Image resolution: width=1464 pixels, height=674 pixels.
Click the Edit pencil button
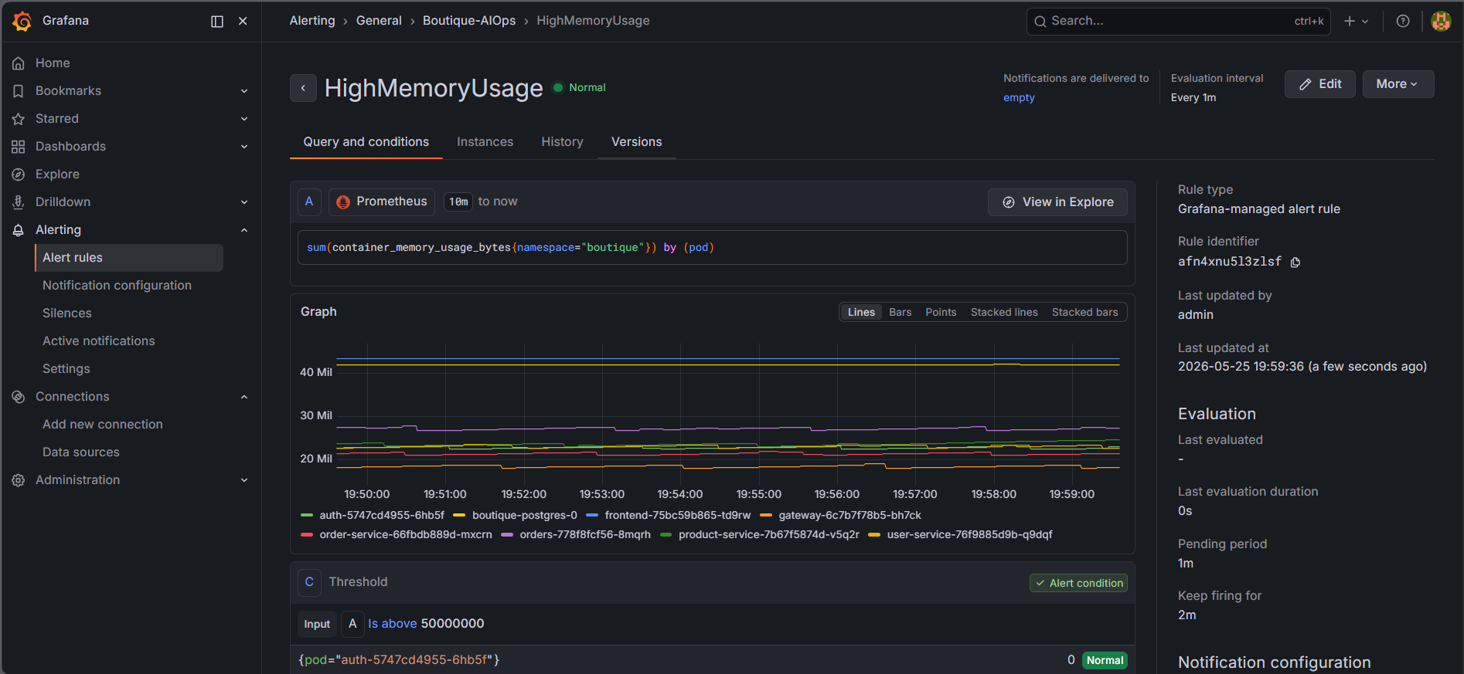point(1320,84)
